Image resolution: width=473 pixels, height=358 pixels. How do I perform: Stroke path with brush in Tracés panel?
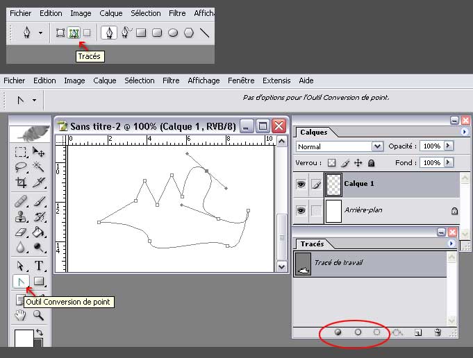click(x=358, y=332)
